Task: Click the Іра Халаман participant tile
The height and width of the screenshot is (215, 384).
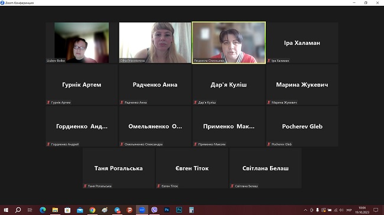Action: (302, 42)
